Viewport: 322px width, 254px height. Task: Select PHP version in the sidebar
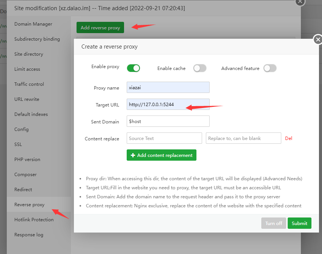27,160
